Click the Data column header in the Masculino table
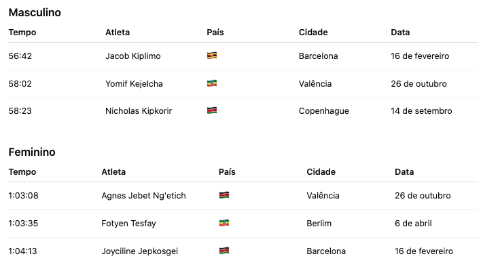This screenshot has height=271, width=481. click(400, 33)
